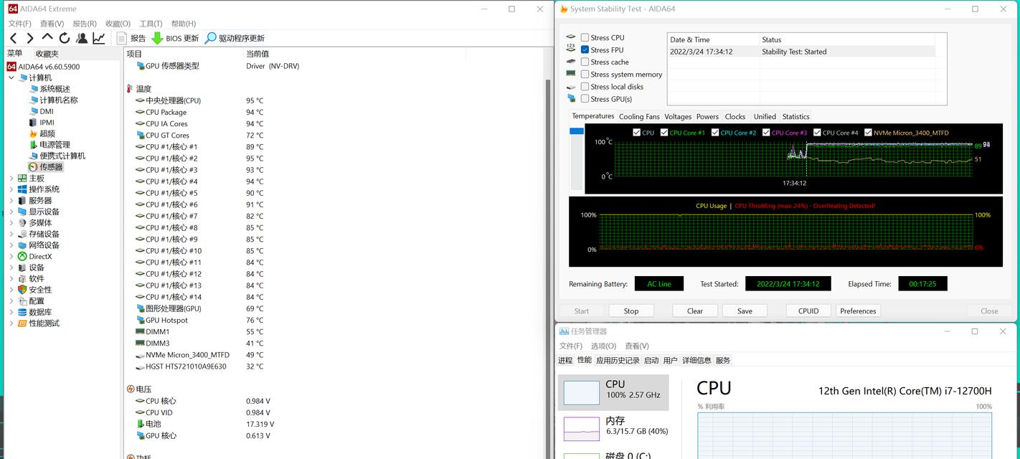Enable the Stress cache option

(x=585, y=62)
